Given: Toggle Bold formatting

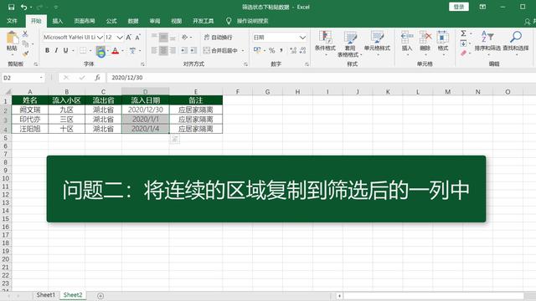Looking at the screenshot, I should click(47, 50).
